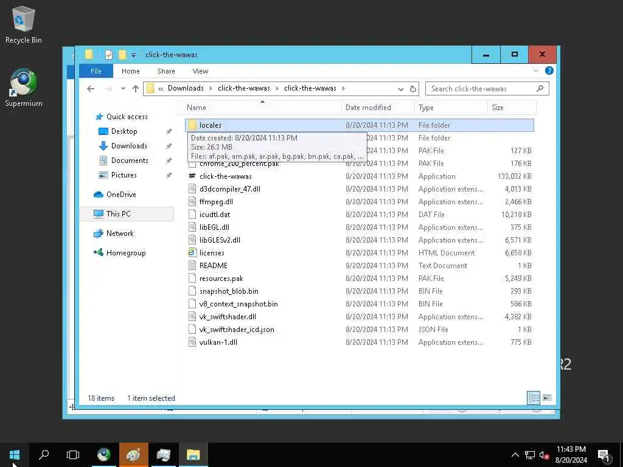Open the Home ribbon tab

[131, 71]
